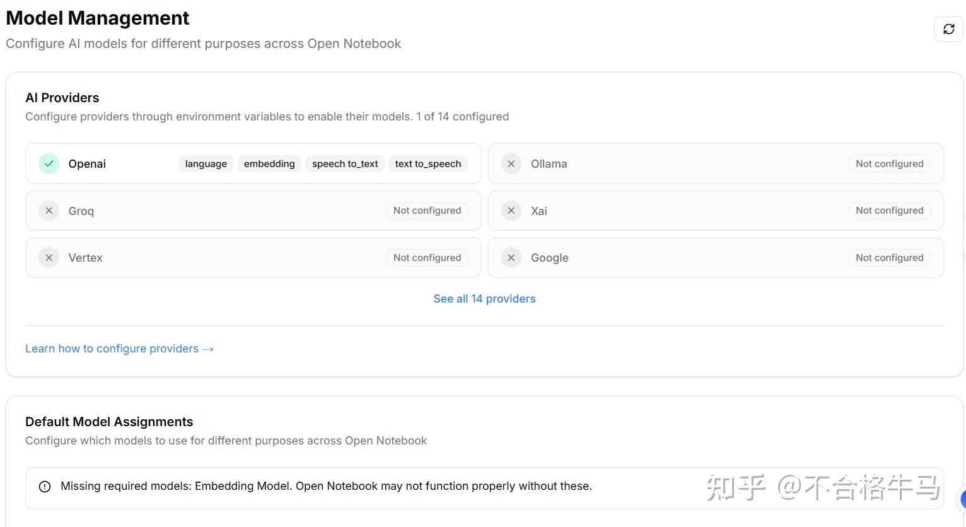Select the Vertex provider name

(85, 258)
